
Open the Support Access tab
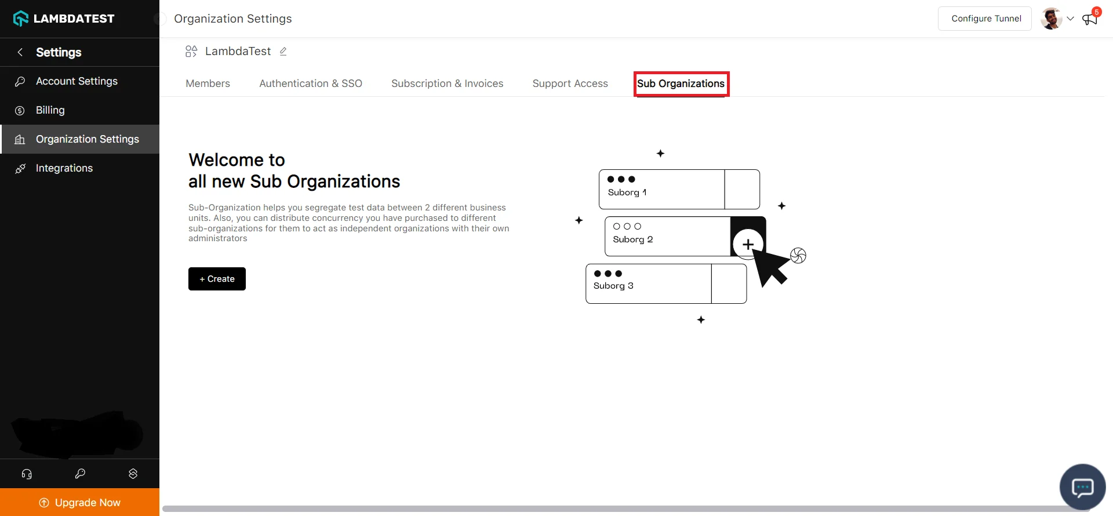click(570, 83)
